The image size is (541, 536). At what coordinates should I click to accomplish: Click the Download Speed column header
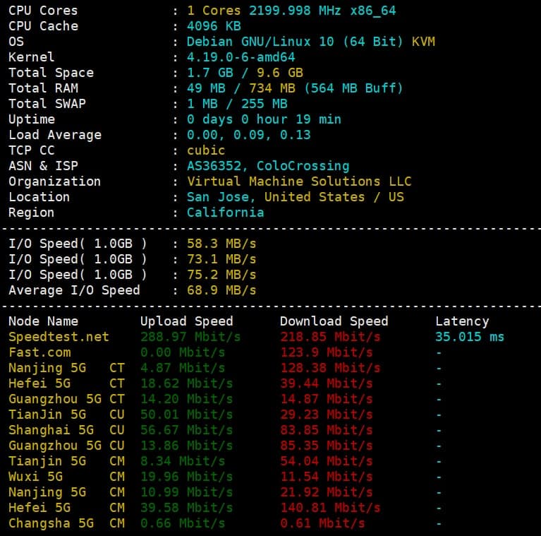tap(334, 321)
